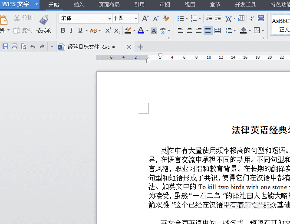Toggle italic I formatting
Screen dimensions: 290x224
click(71, 30)
